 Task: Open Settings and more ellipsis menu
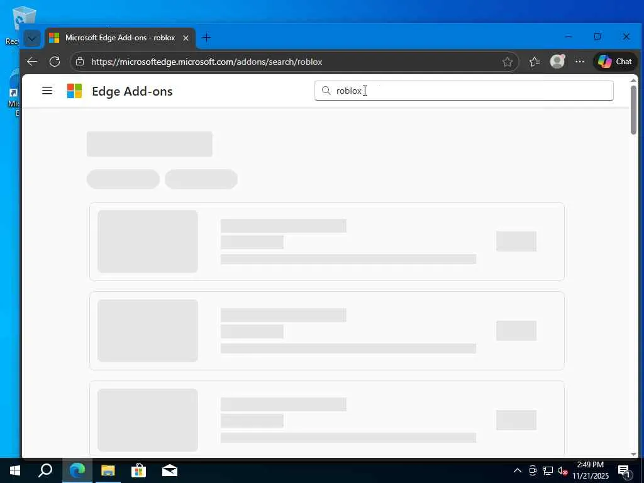[579, 62]
